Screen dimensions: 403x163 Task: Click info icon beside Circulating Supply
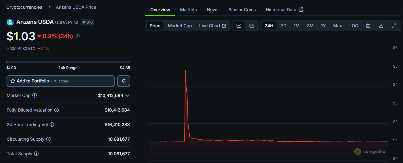(48, 139)
